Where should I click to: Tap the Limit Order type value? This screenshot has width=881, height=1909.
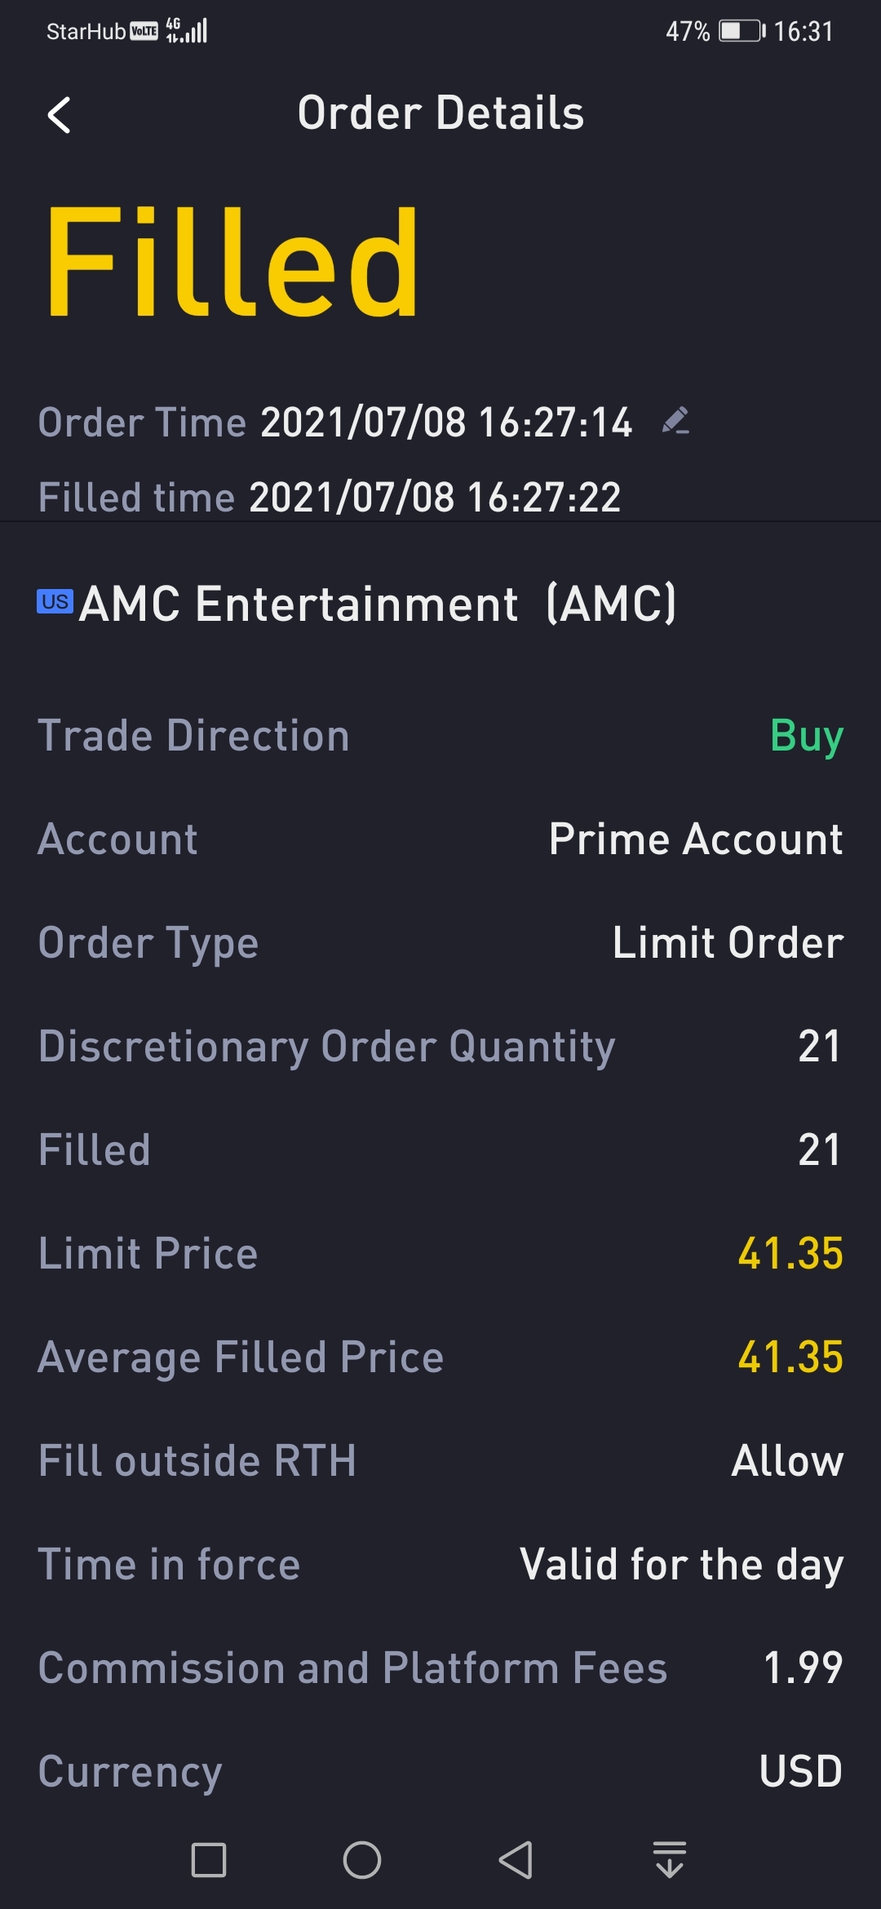click(728, 943)
